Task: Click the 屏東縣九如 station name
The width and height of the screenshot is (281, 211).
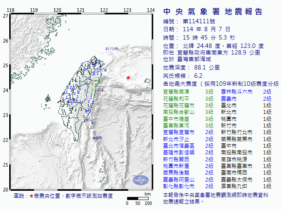Action: coord(234,186)
